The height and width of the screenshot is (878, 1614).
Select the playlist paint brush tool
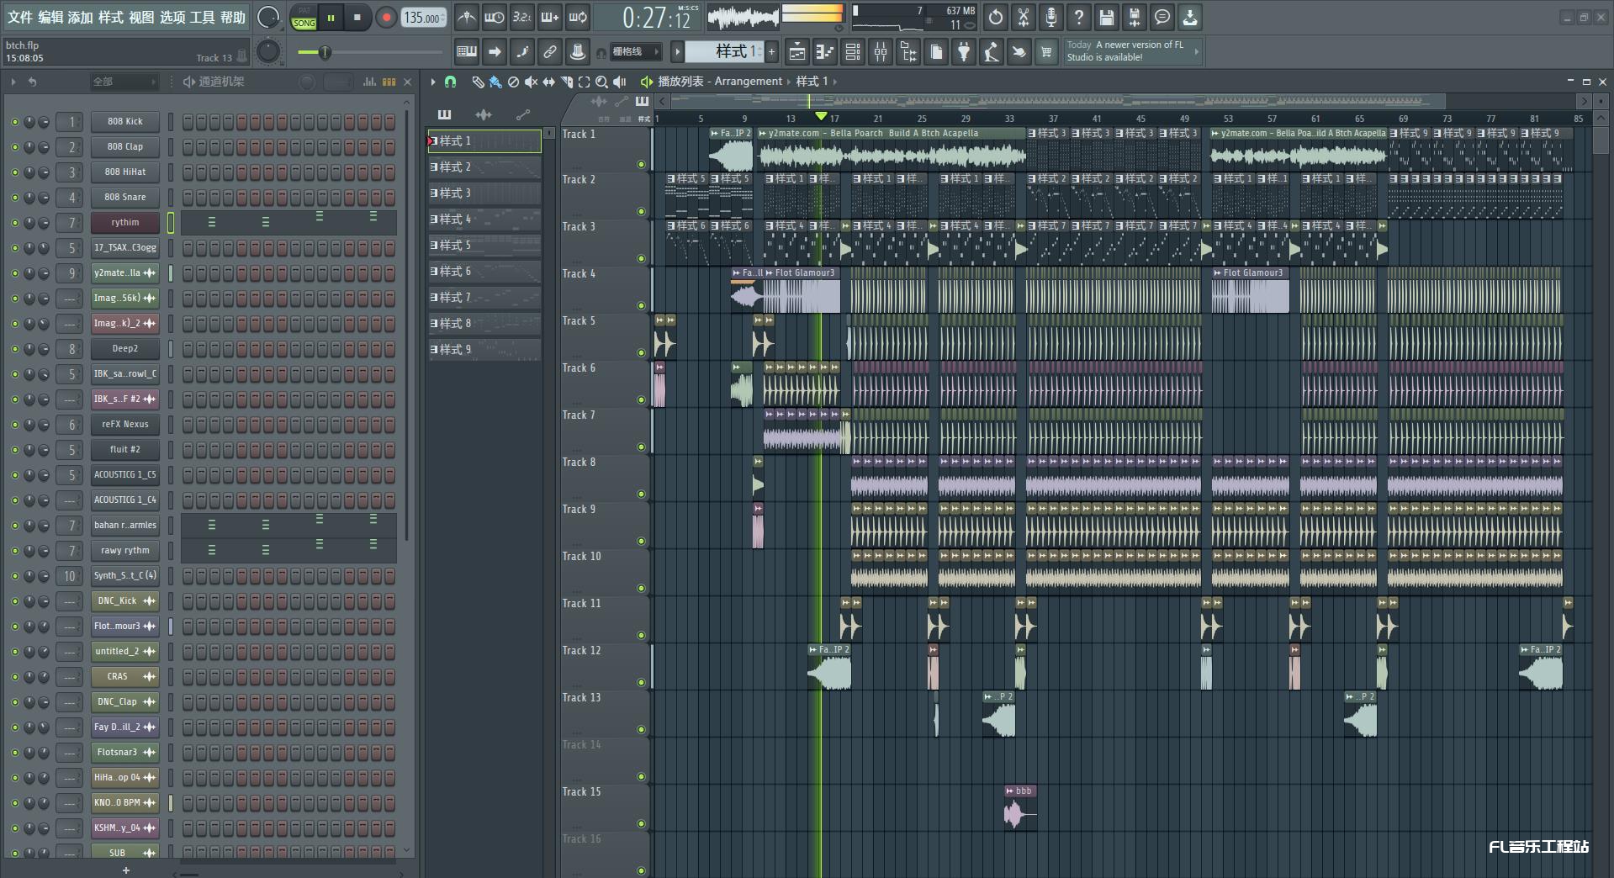tap(495, 82)
